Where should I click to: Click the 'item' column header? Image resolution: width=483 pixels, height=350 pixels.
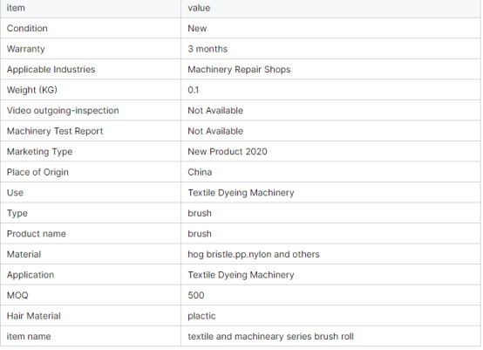[x=16, y=8]
